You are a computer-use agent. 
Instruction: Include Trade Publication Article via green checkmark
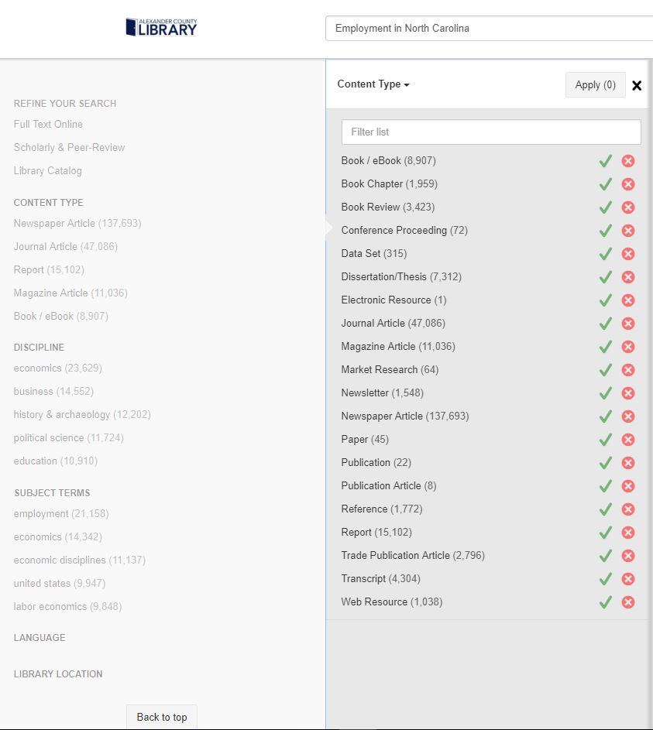pyautogui.click(x=605, y=556)
